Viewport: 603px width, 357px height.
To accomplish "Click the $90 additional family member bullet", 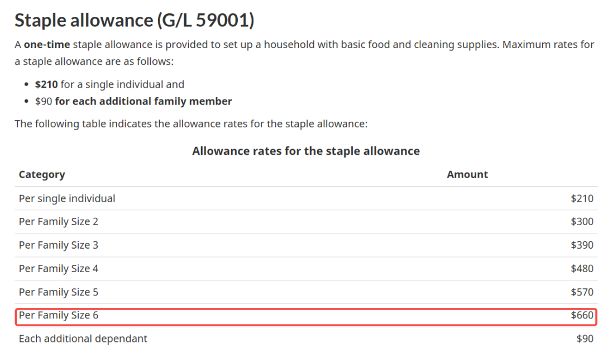I will pos(133,101).
